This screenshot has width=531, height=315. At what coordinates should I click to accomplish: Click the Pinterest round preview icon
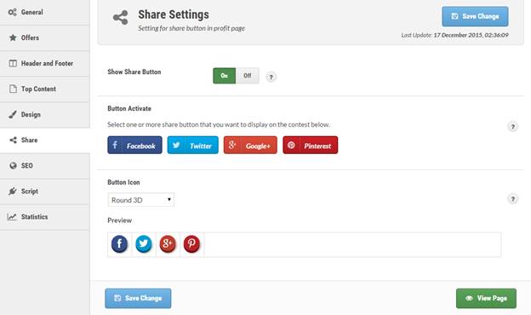(x=191, y=243)
